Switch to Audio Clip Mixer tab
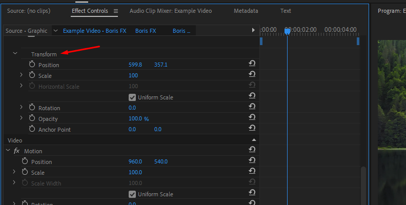 (x=170, y=11)
